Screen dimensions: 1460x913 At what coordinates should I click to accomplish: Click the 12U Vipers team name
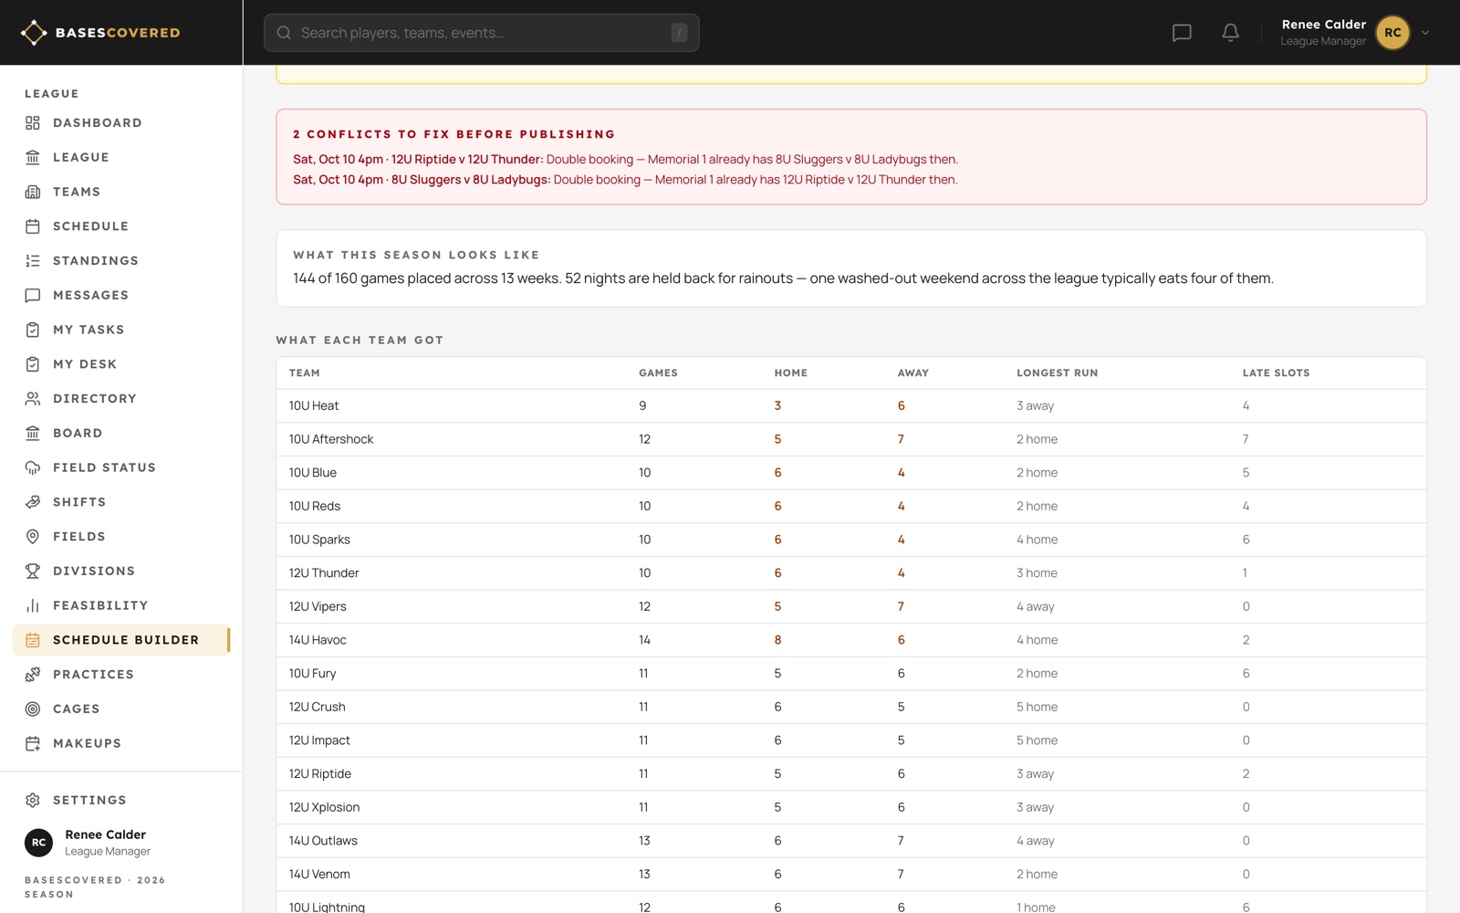pyautogui.click(x=318, y=607)
